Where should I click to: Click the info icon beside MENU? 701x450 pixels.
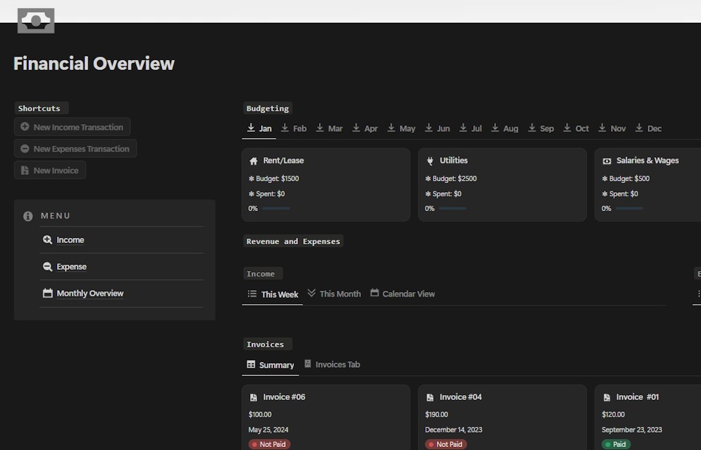28,216
